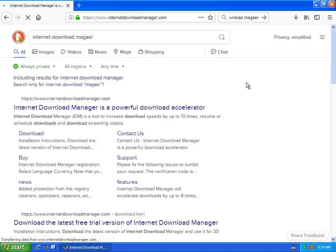
Task: Click the internet download manager correction link
Action: [92, 78]
